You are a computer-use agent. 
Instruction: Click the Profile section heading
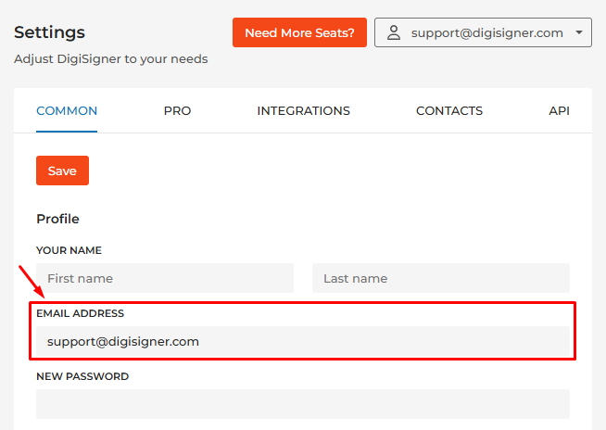click(x=57, y=219)
